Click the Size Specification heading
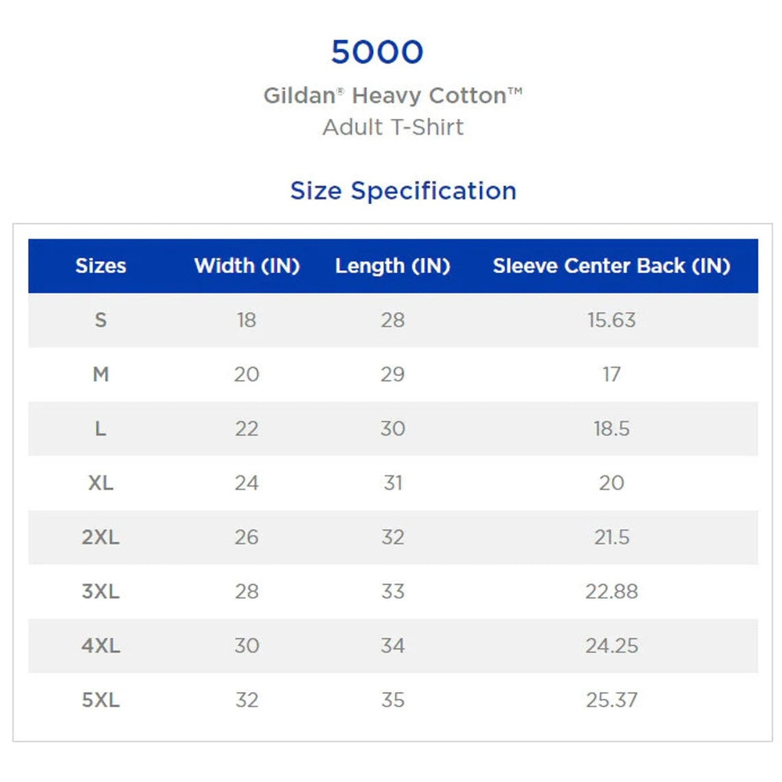 [x=403, y=191]
